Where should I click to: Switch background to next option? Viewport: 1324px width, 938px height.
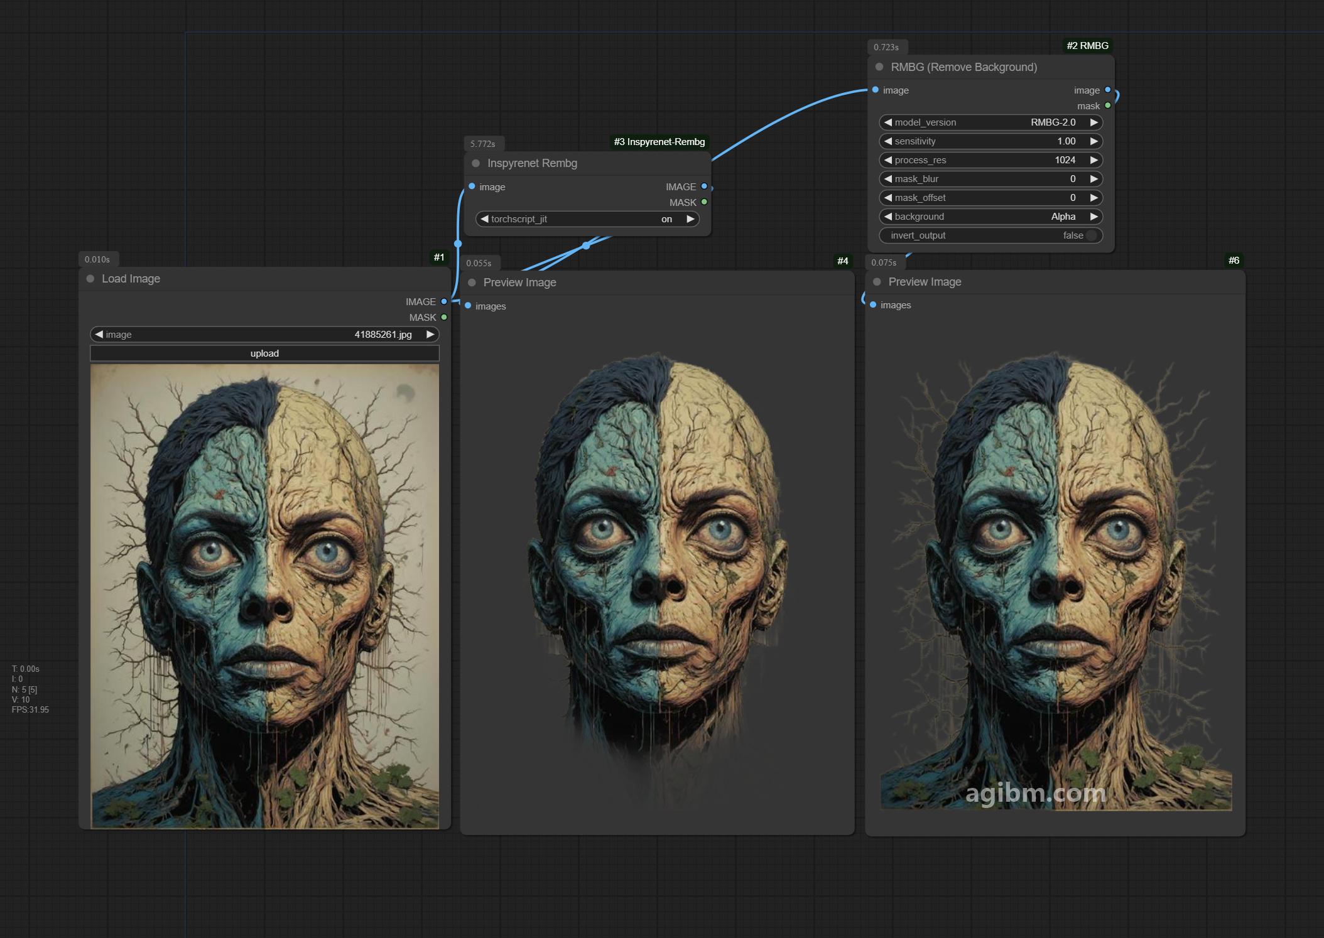pos(1094,217)
